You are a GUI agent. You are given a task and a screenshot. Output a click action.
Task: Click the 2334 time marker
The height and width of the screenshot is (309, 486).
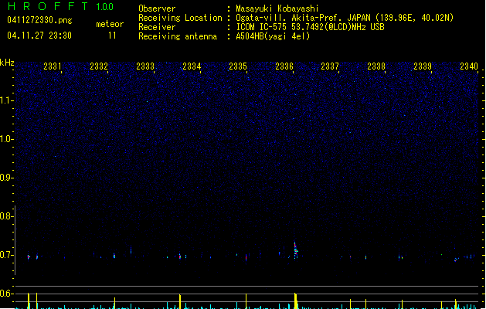192,66
